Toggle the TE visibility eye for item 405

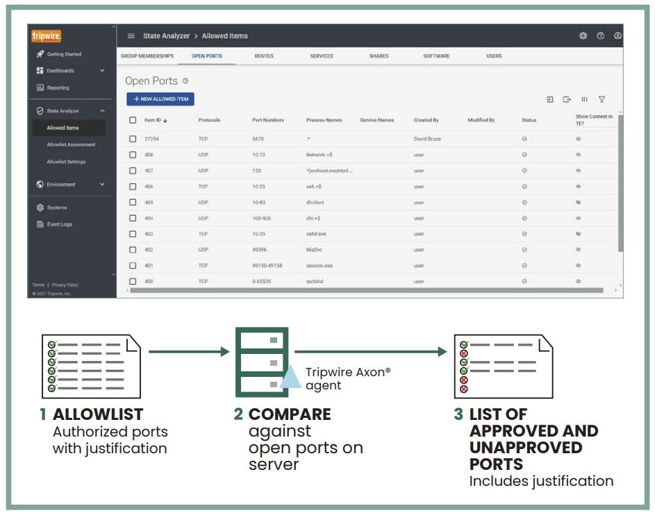pyautogui.click(x=579, y=203)
